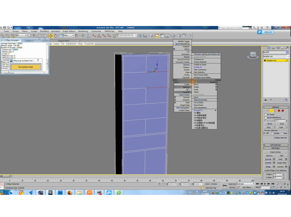Select the Multi preview selection radio
The image size is (291, 217).
282,133
